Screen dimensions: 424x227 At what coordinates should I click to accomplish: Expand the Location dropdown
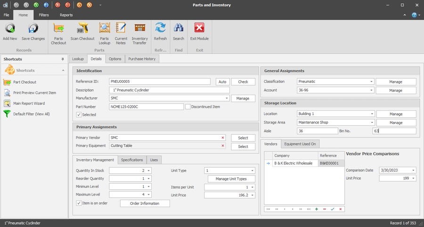372,114
